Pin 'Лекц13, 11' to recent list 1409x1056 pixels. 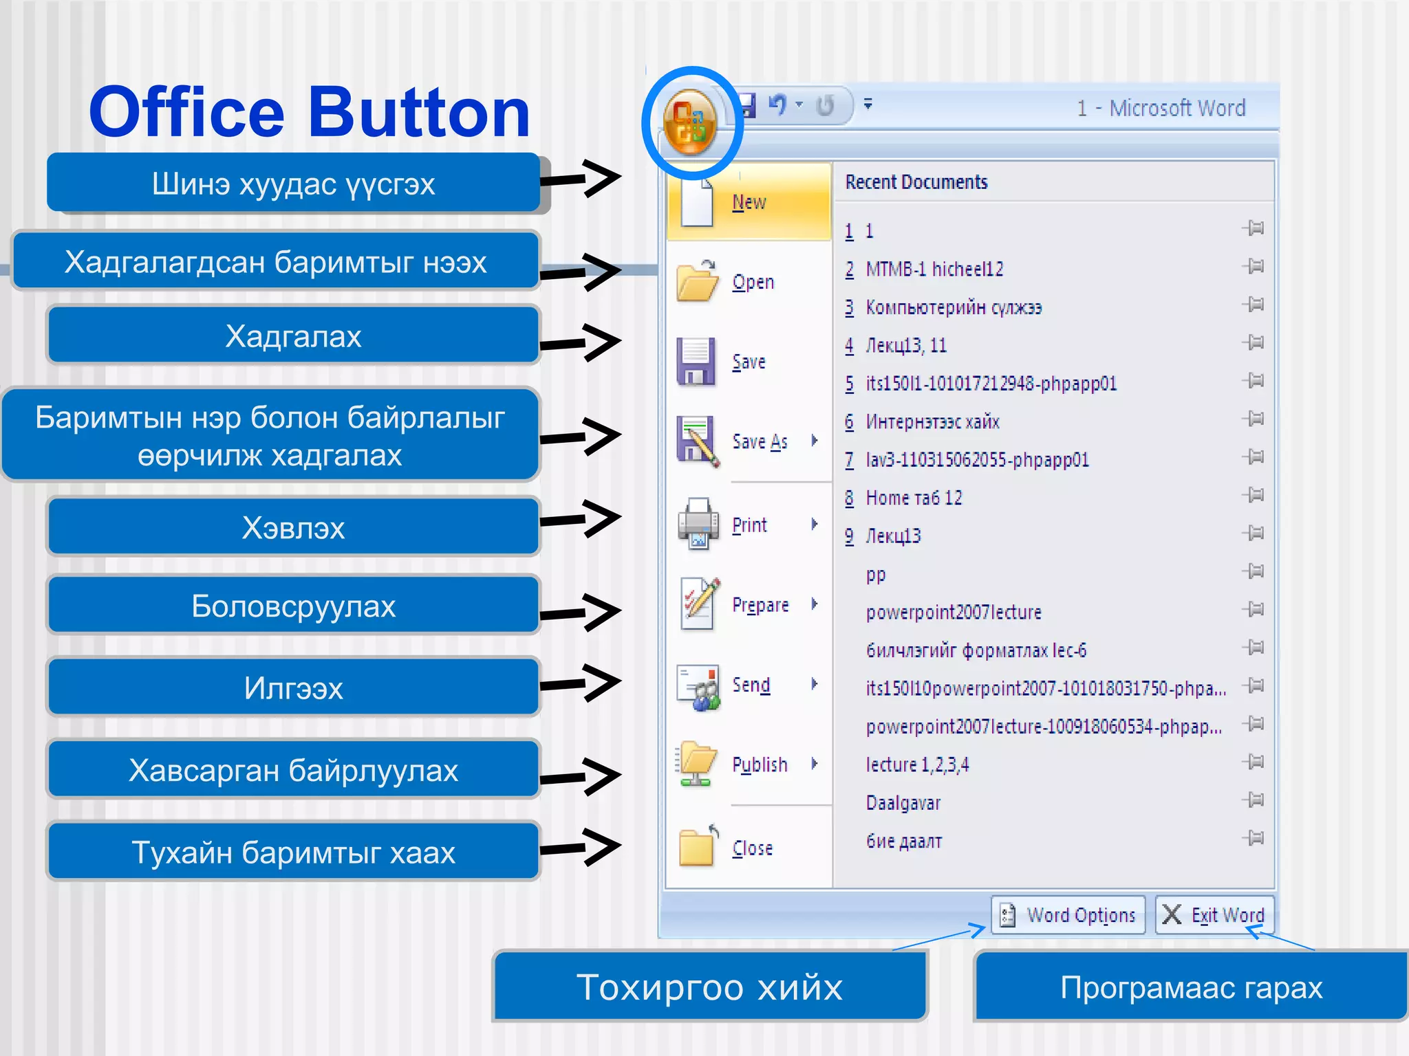(x=1254, y=342)
